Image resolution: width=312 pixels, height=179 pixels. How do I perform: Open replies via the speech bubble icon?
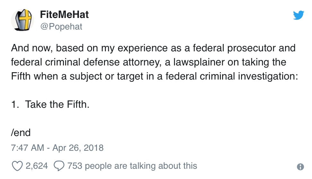pos(59,166)
